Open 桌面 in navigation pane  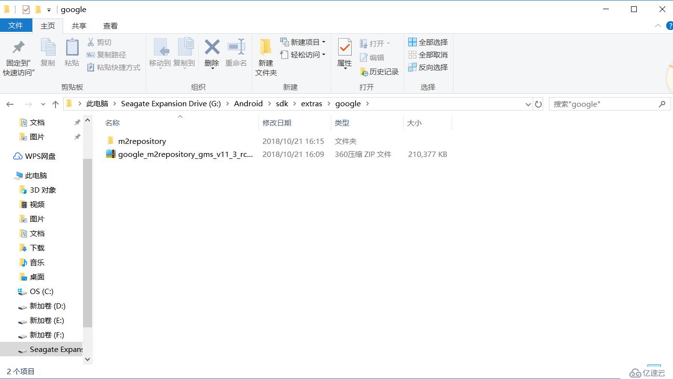[x=37, y=277]
